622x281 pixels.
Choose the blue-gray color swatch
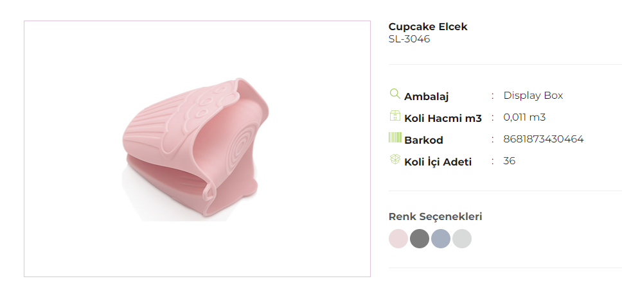tap(441, 239)
